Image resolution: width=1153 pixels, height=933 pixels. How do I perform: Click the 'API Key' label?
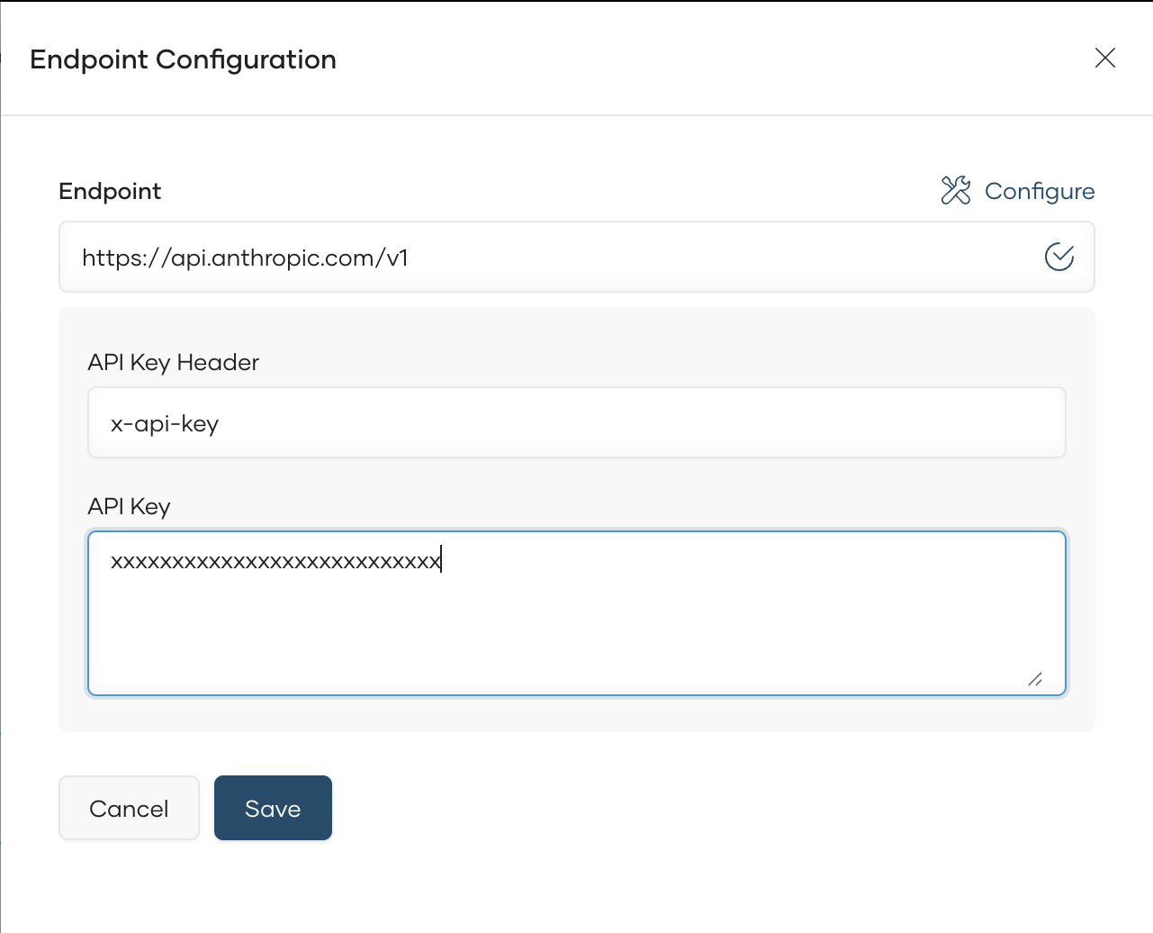[129, 506]
